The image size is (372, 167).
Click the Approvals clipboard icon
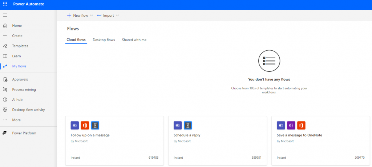pyautogui.click(x=5, y=79)
